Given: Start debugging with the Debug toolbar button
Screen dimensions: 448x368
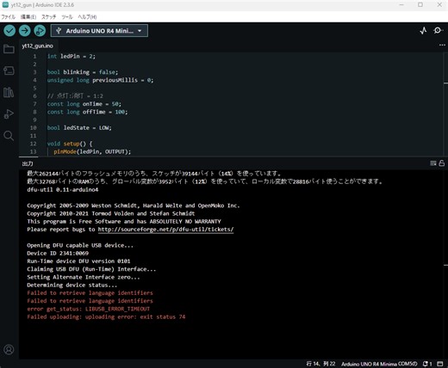Looking at the screenshot, I should (x=40, y=31).
